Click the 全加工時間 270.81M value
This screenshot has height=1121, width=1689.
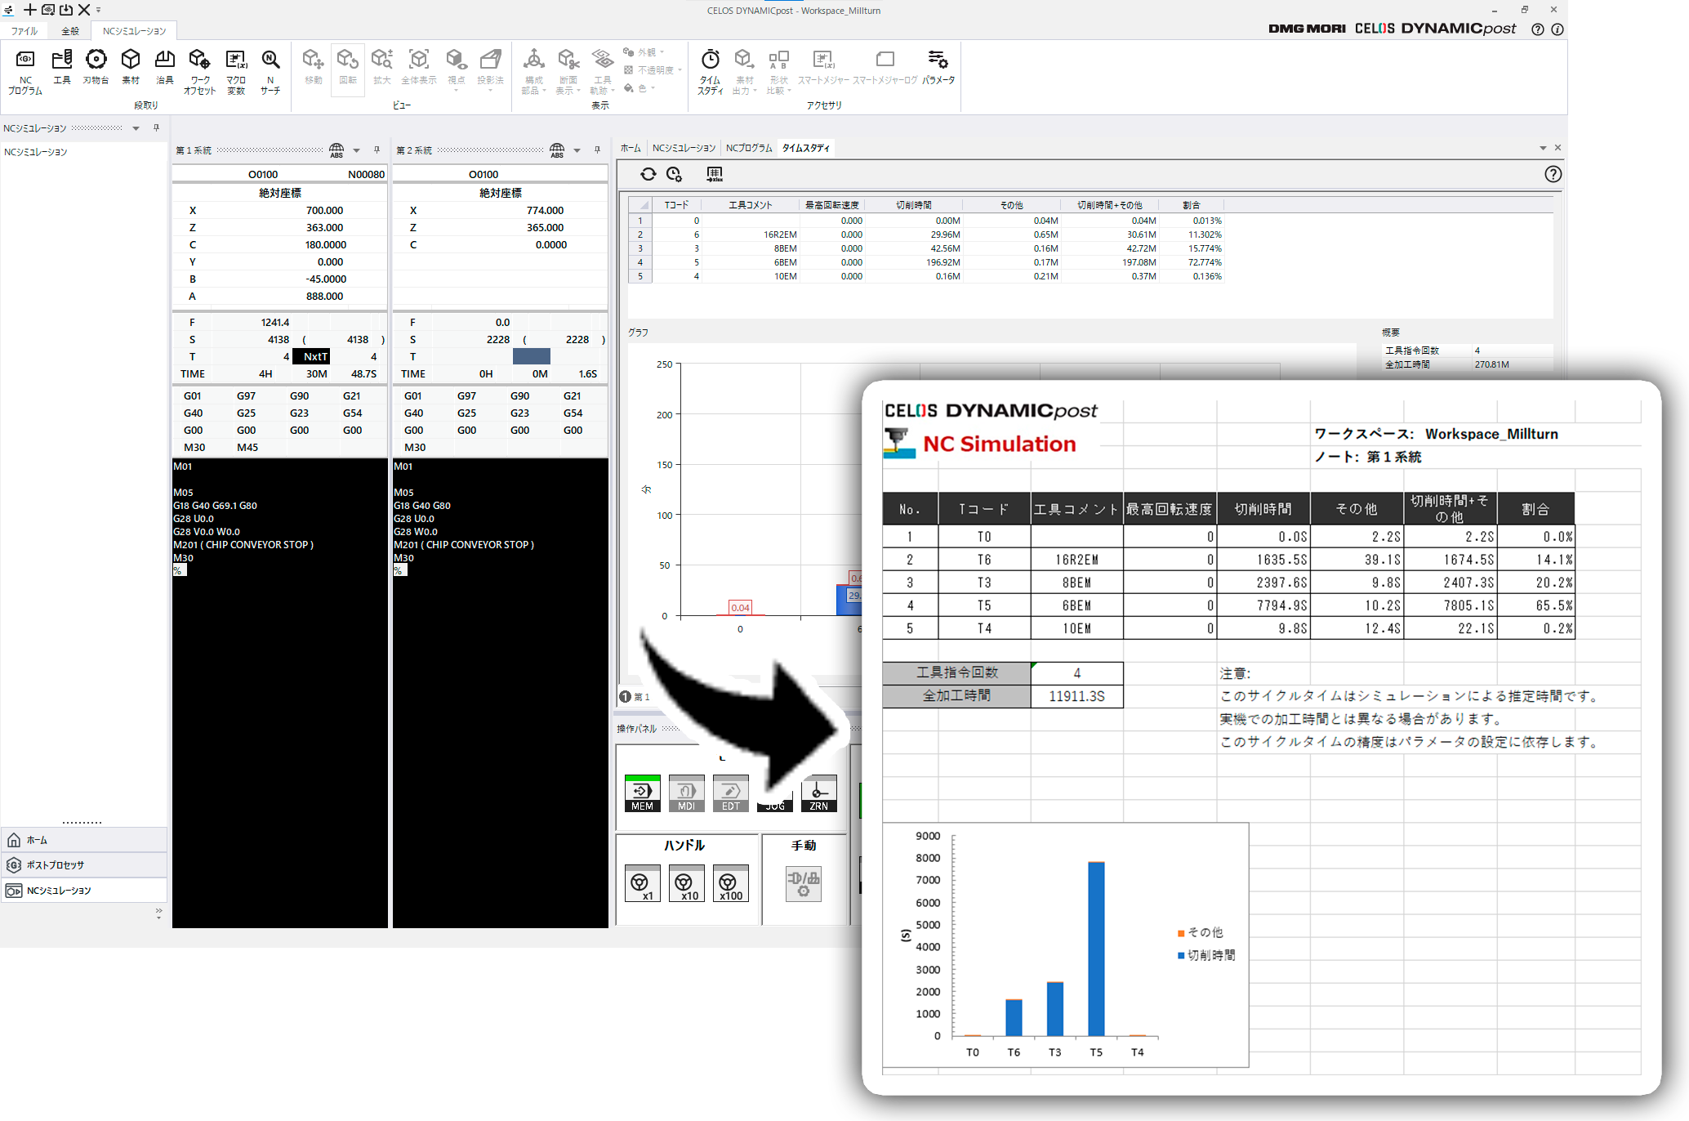pos(1492,364)
